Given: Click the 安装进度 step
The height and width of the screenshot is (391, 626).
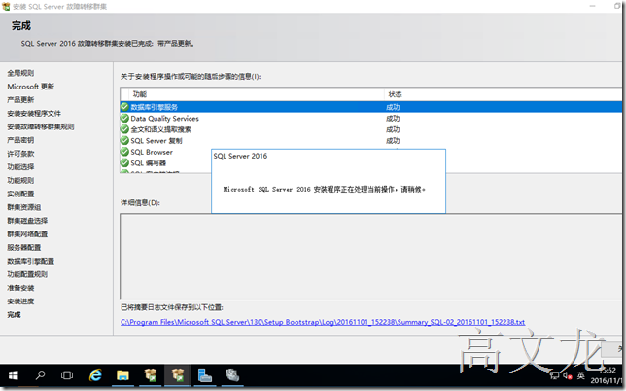Looking at the screenshot, I should [20, 302].
